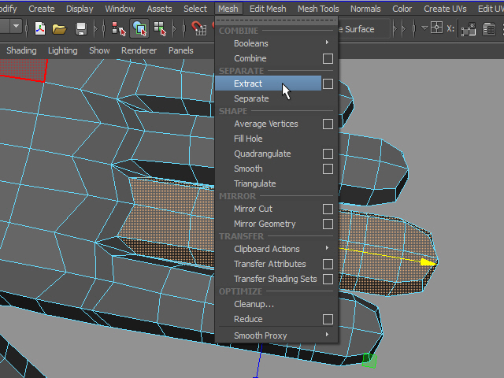
Task: Expand toolbar section after component mode icon
Action: [x=175, y=29]
